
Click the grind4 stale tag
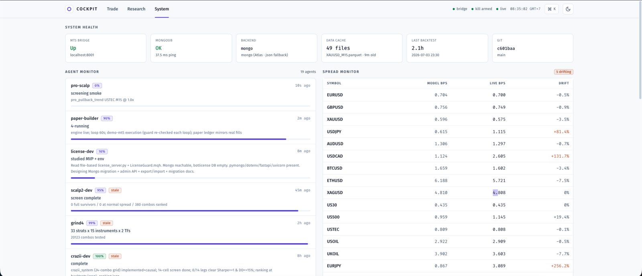(106, 223)
